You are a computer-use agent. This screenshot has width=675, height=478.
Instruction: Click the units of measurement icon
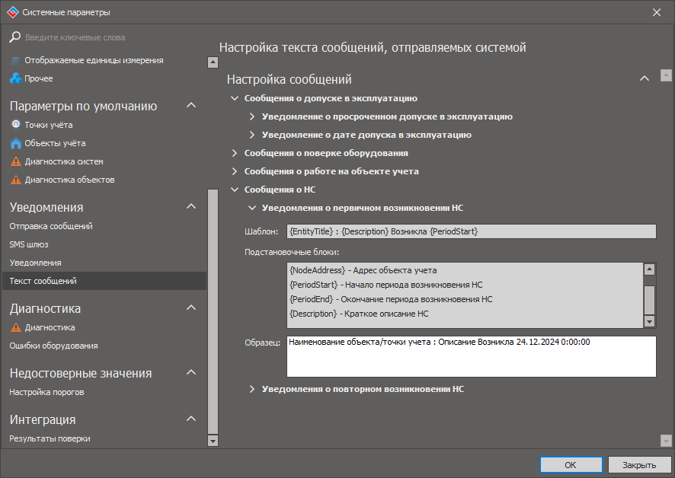[x=16, y=61]
